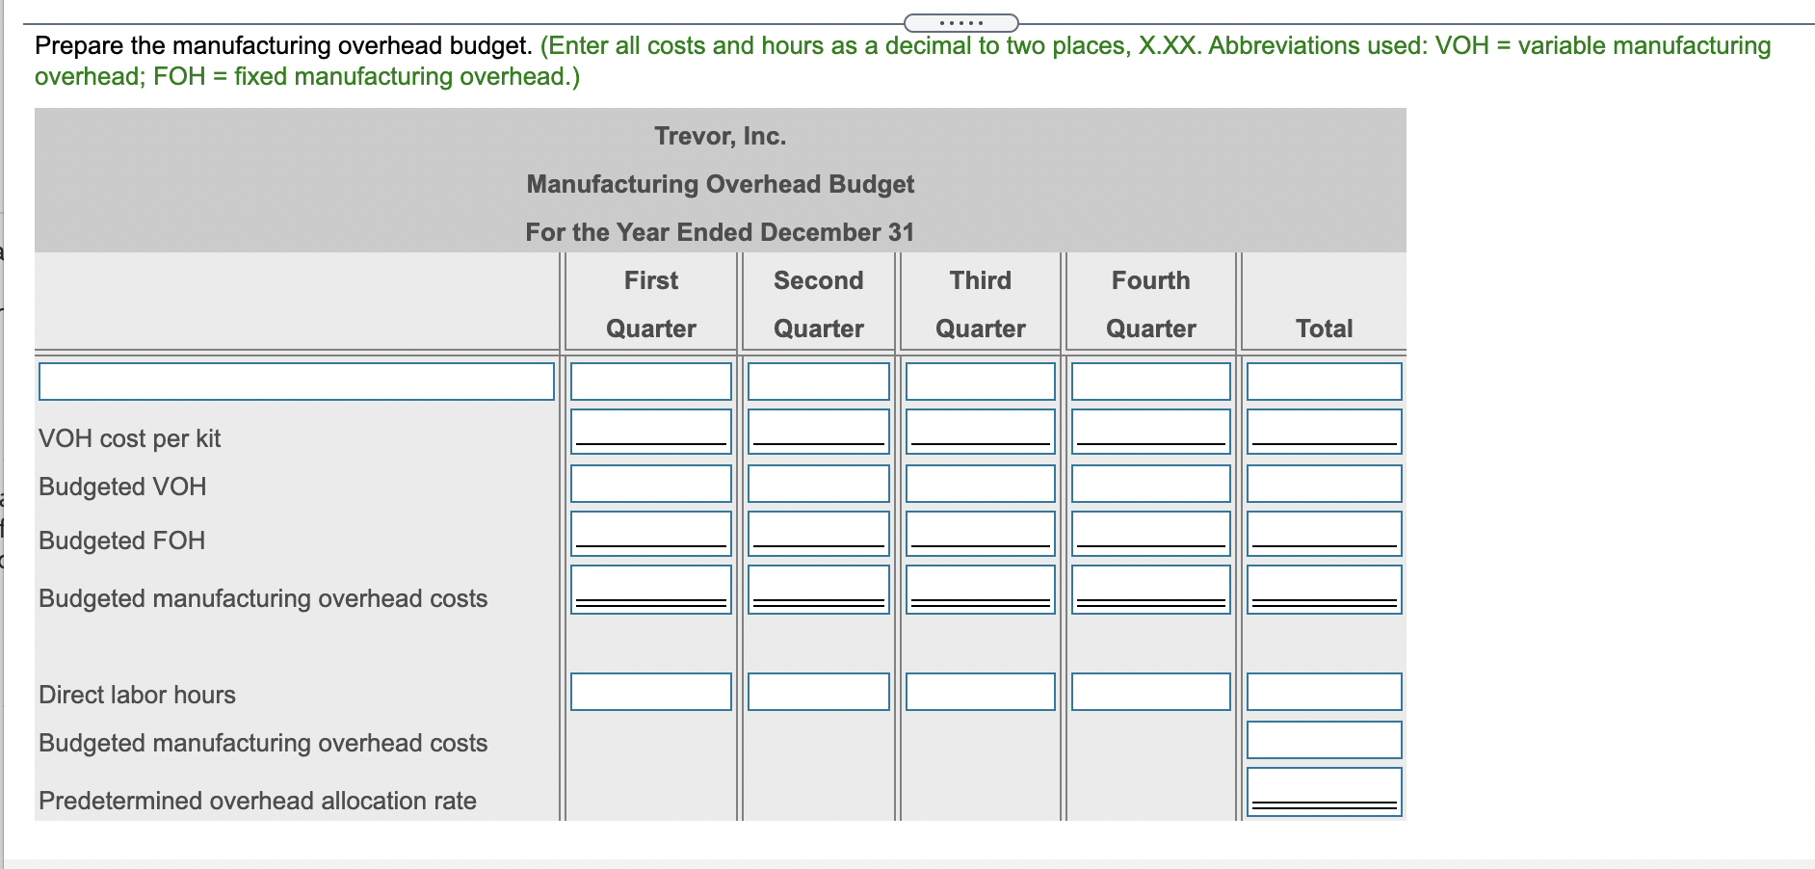Select Direct labor hours First Quarter input

651,692
